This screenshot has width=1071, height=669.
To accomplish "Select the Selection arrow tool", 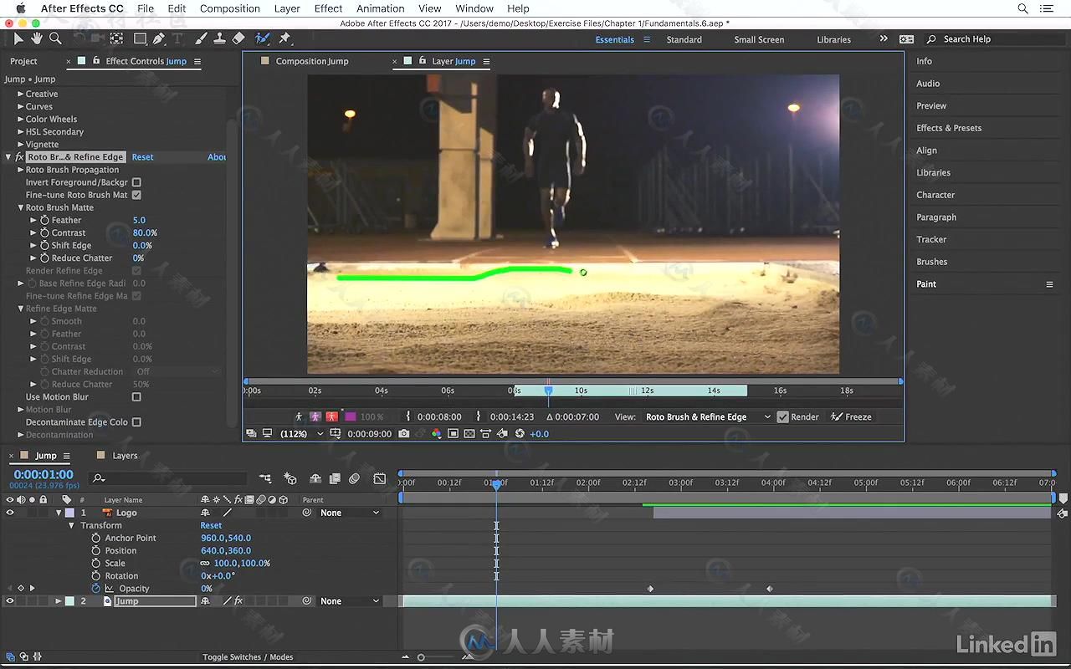I will (x=18, y=38).
